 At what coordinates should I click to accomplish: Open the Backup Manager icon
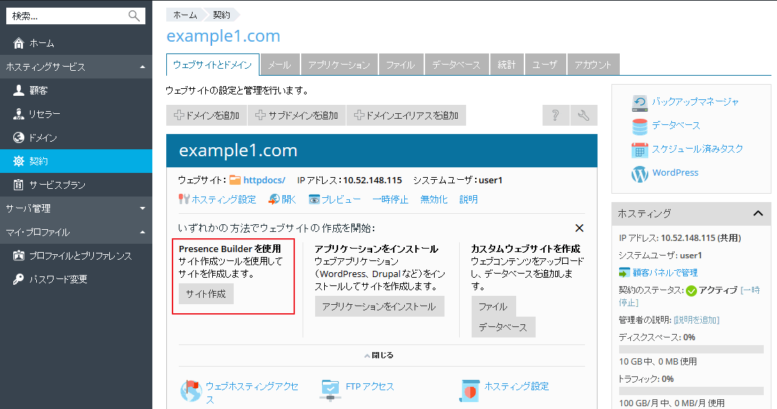639,102
